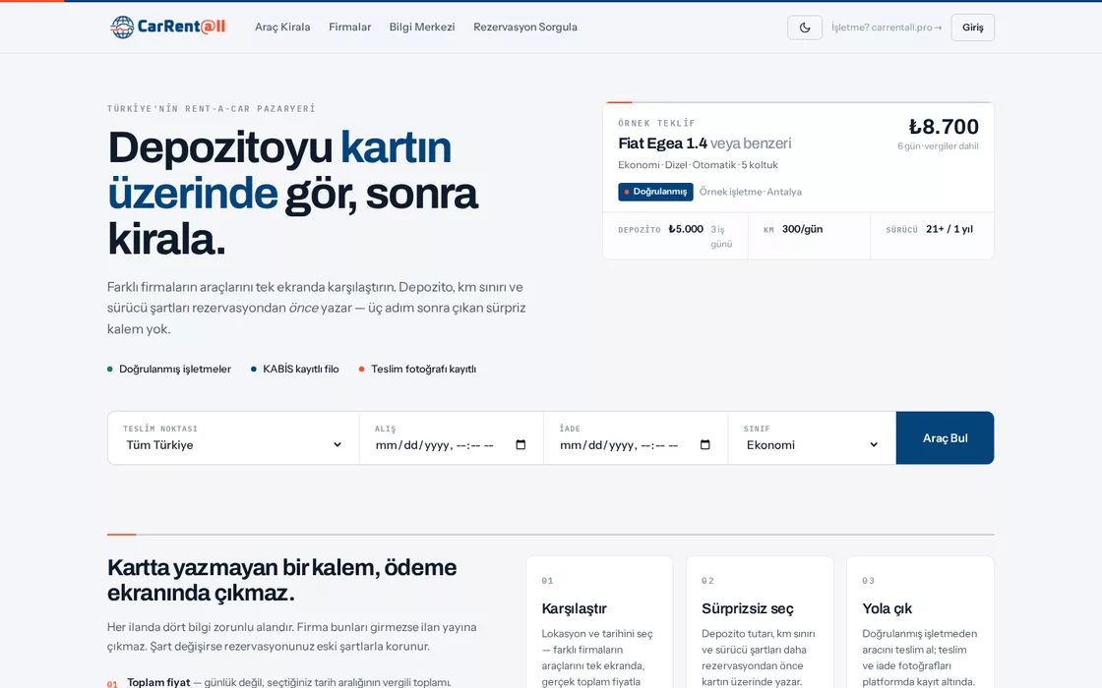Click the ₺8.700 price text
The width and height of the screenshot is (1102, 688).
pos(944,127)
